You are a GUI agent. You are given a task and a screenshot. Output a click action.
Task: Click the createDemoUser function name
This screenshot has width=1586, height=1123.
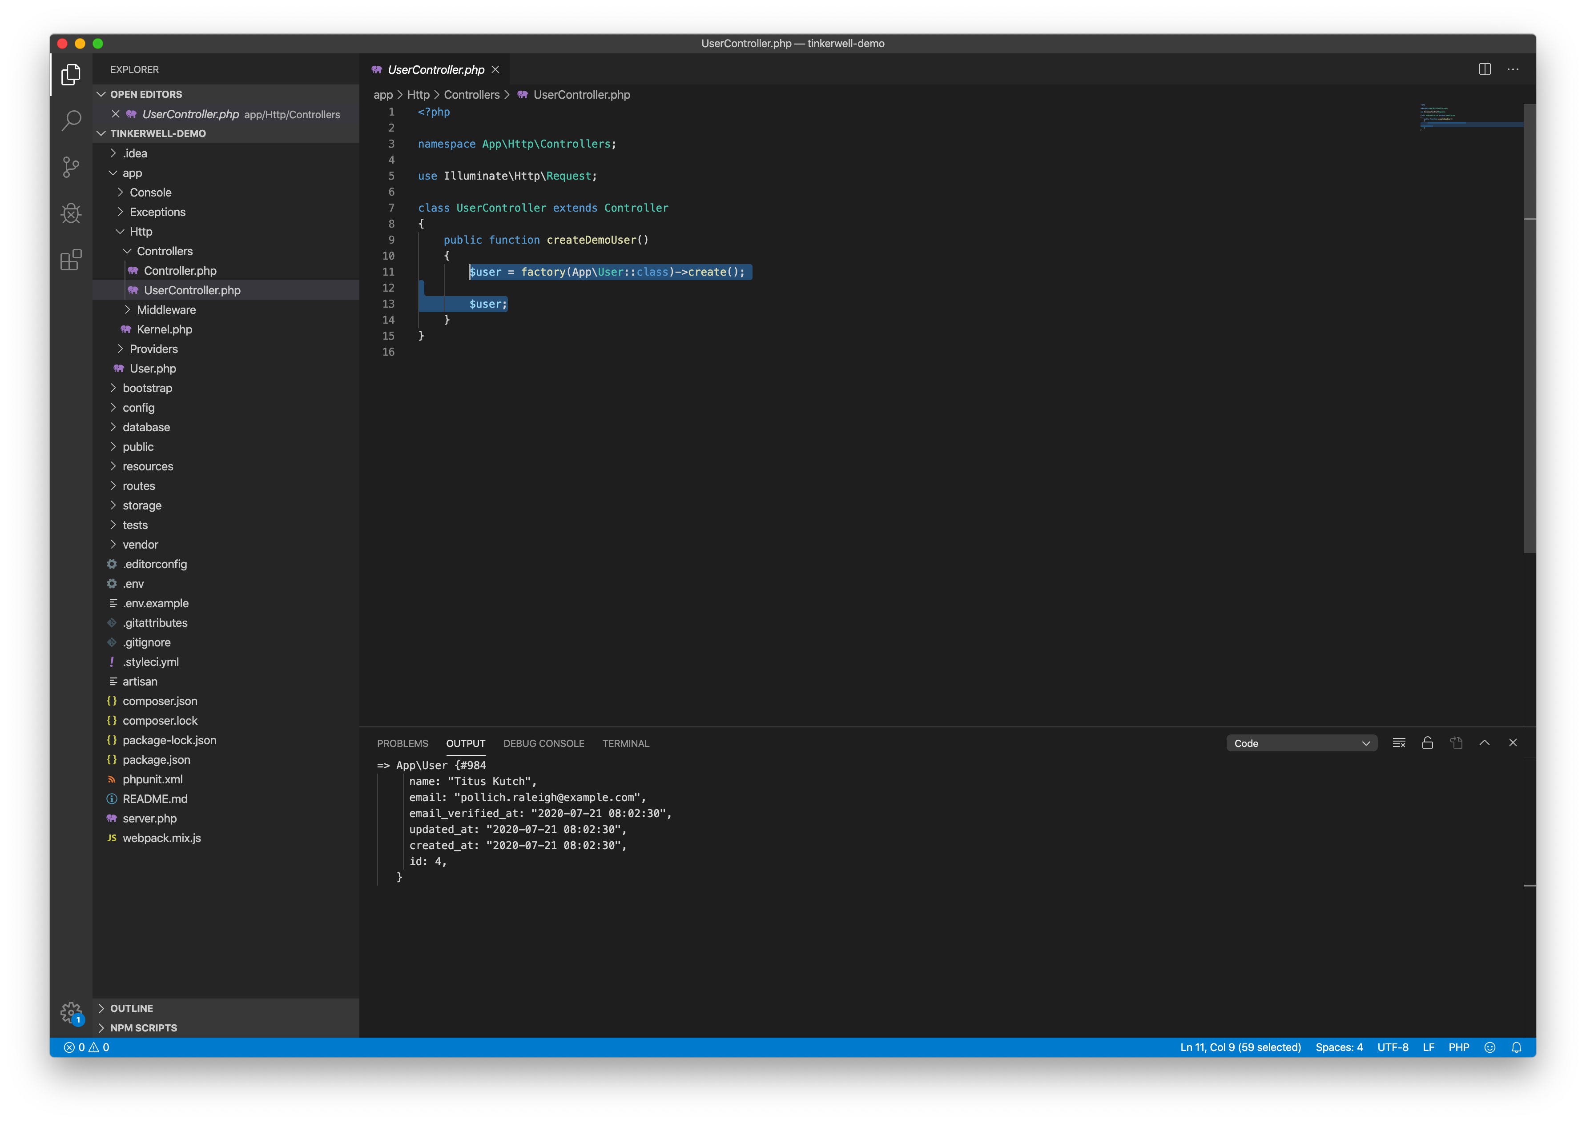(592, 240)
